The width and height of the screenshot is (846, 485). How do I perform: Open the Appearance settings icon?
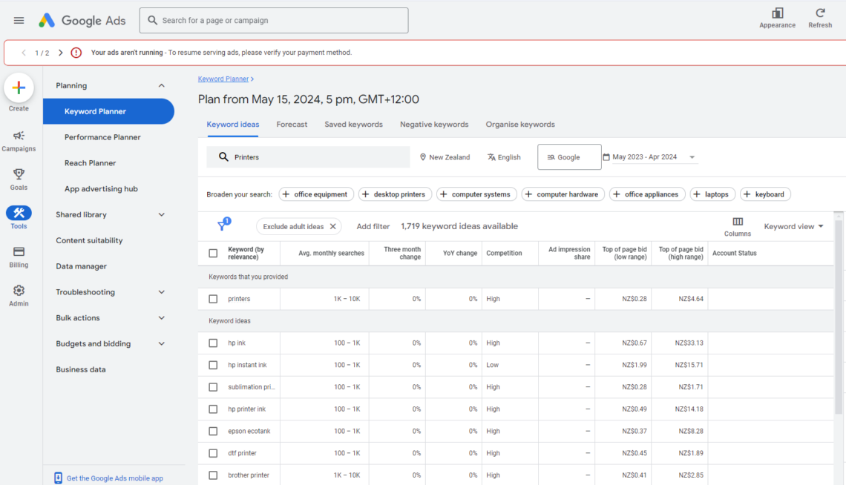[776, 13]
